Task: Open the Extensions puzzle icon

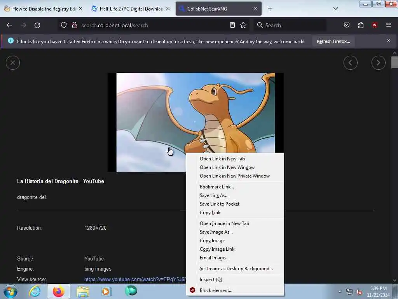Action: [x=361, y=25]
